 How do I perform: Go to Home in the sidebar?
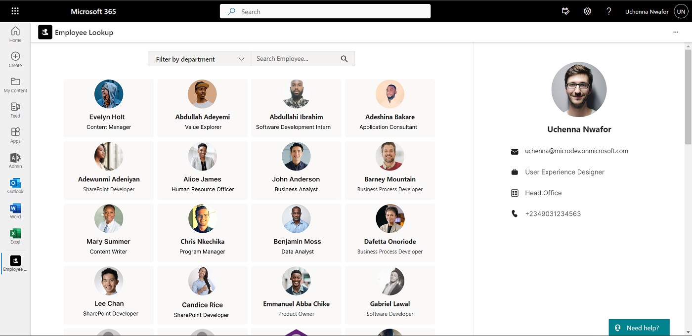[x=15, y=34]
